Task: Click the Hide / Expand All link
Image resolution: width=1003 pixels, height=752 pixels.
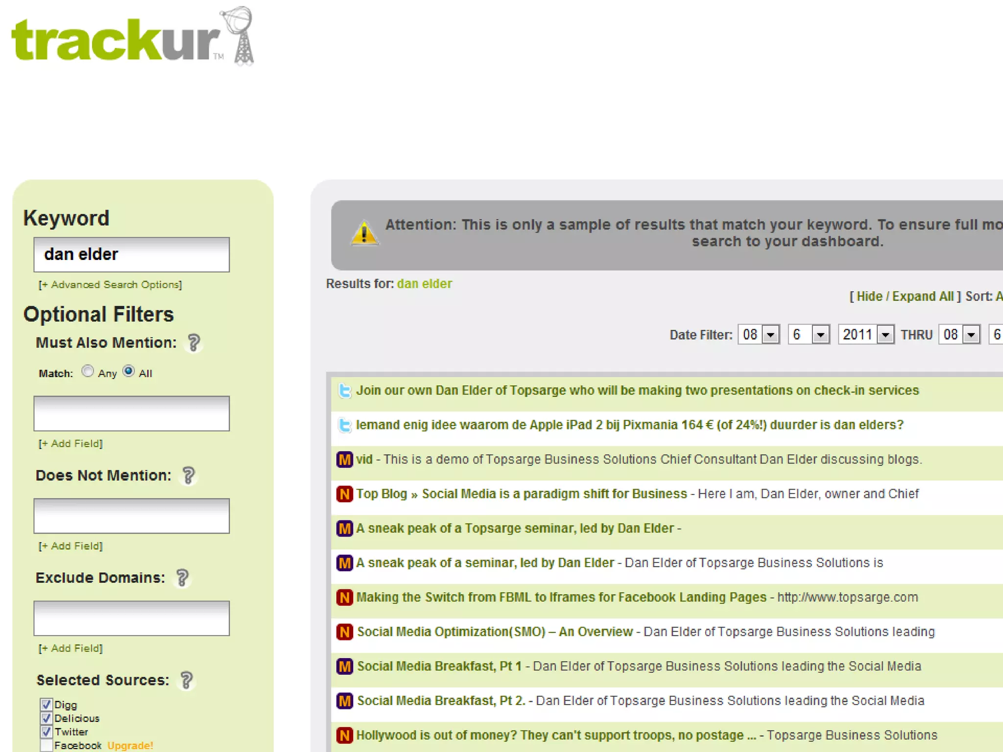Action: coord(905,297)
